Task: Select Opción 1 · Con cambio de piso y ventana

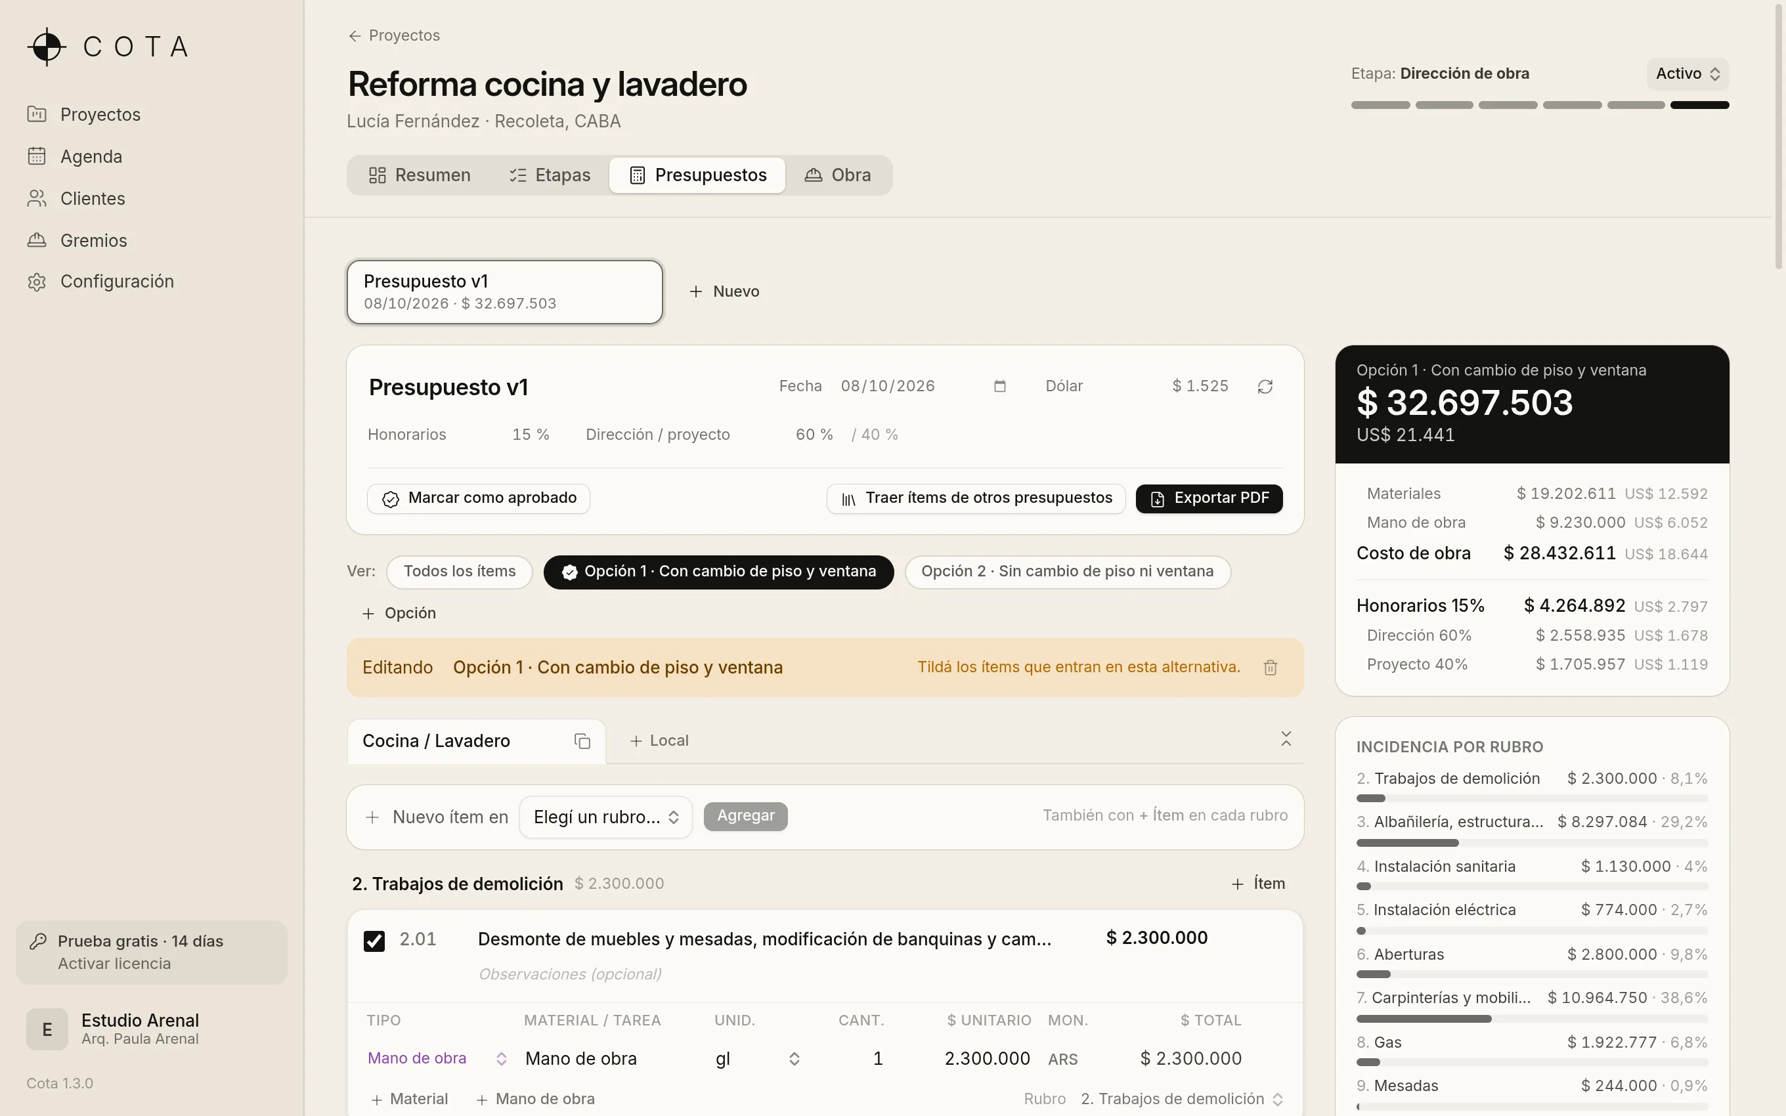Action: (x=718, y=571)
